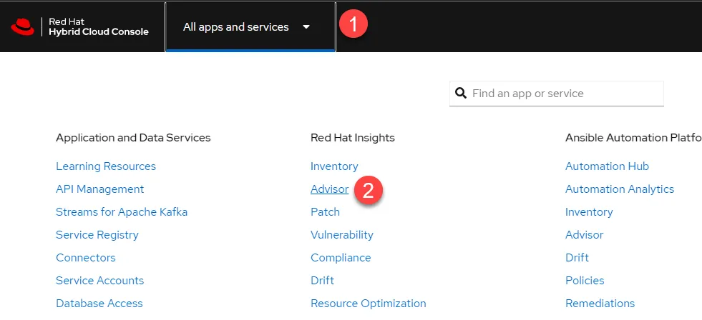
Task: Open Database Access link
Action: click(x=99, y=303)
